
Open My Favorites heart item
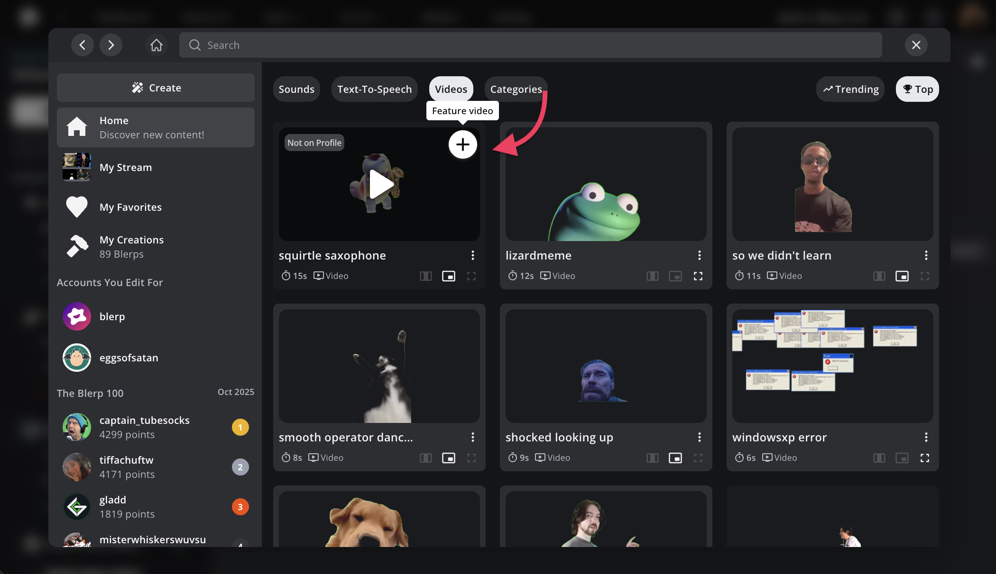point(130,207)
